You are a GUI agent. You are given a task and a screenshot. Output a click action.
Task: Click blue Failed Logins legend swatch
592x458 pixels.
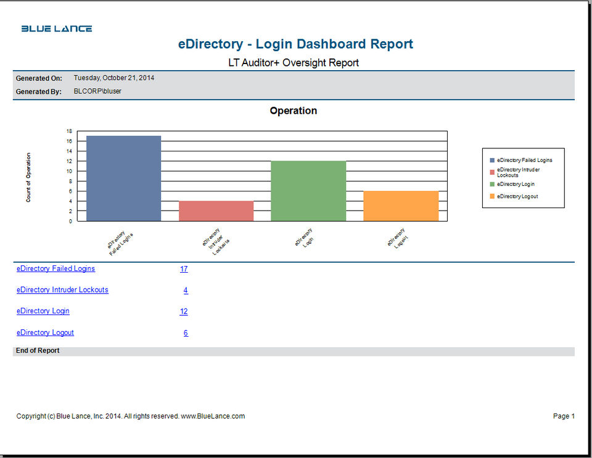point(492,160)
